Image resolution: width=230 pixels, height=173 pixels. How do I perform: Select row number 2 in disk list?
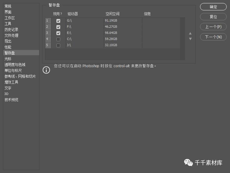coord(48,27)
